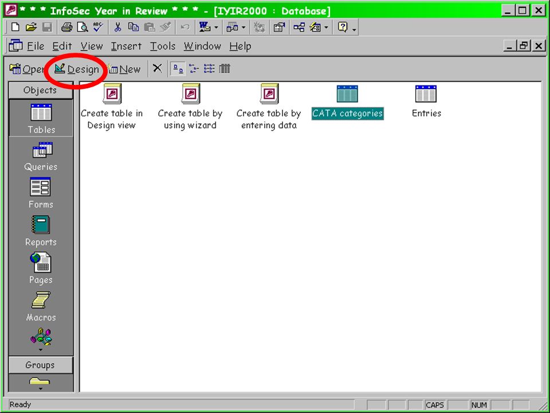Open the Window menu

coord(202,46)
